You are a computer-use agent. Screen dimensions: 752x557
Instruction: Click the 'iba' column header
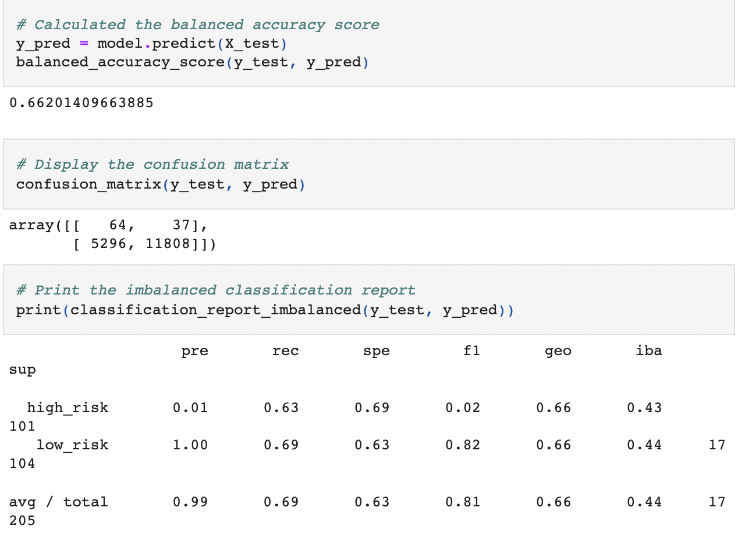pyautogui.click(x=649, y=351)
